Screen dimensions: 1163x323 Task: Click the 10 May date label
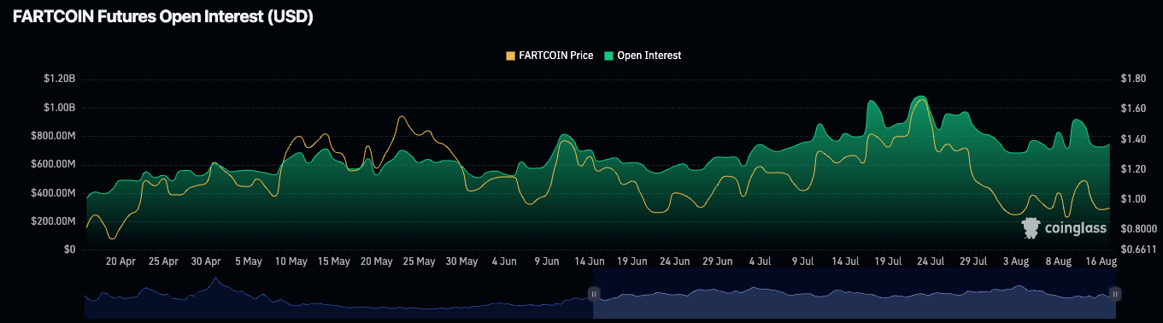(291, 261)
